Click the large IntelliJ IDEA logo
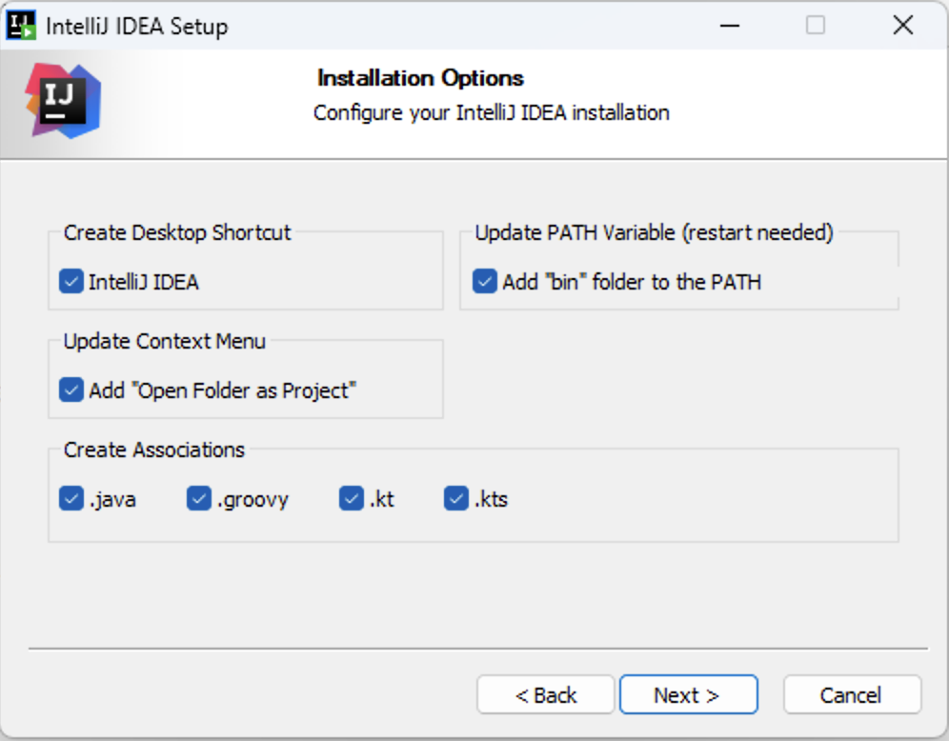 point(63,101)
